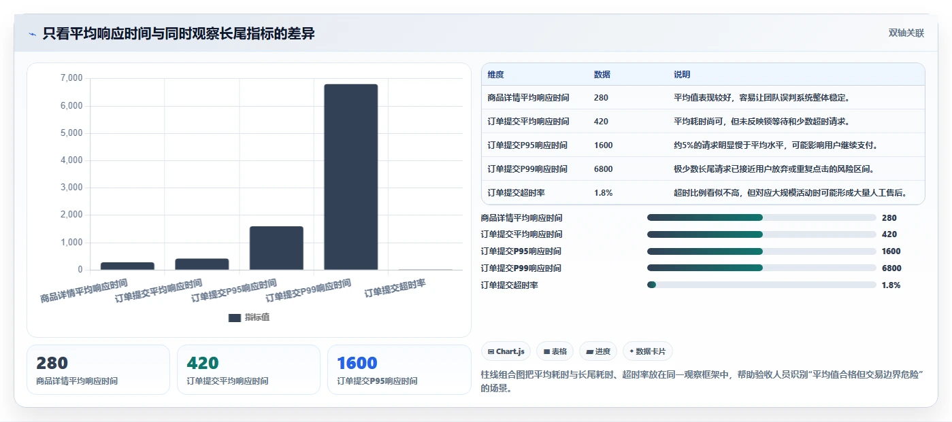Click the 订单提交P99响应时间 progress bar
This screenshot has height=422, width=952.
(x=761, y=268)
